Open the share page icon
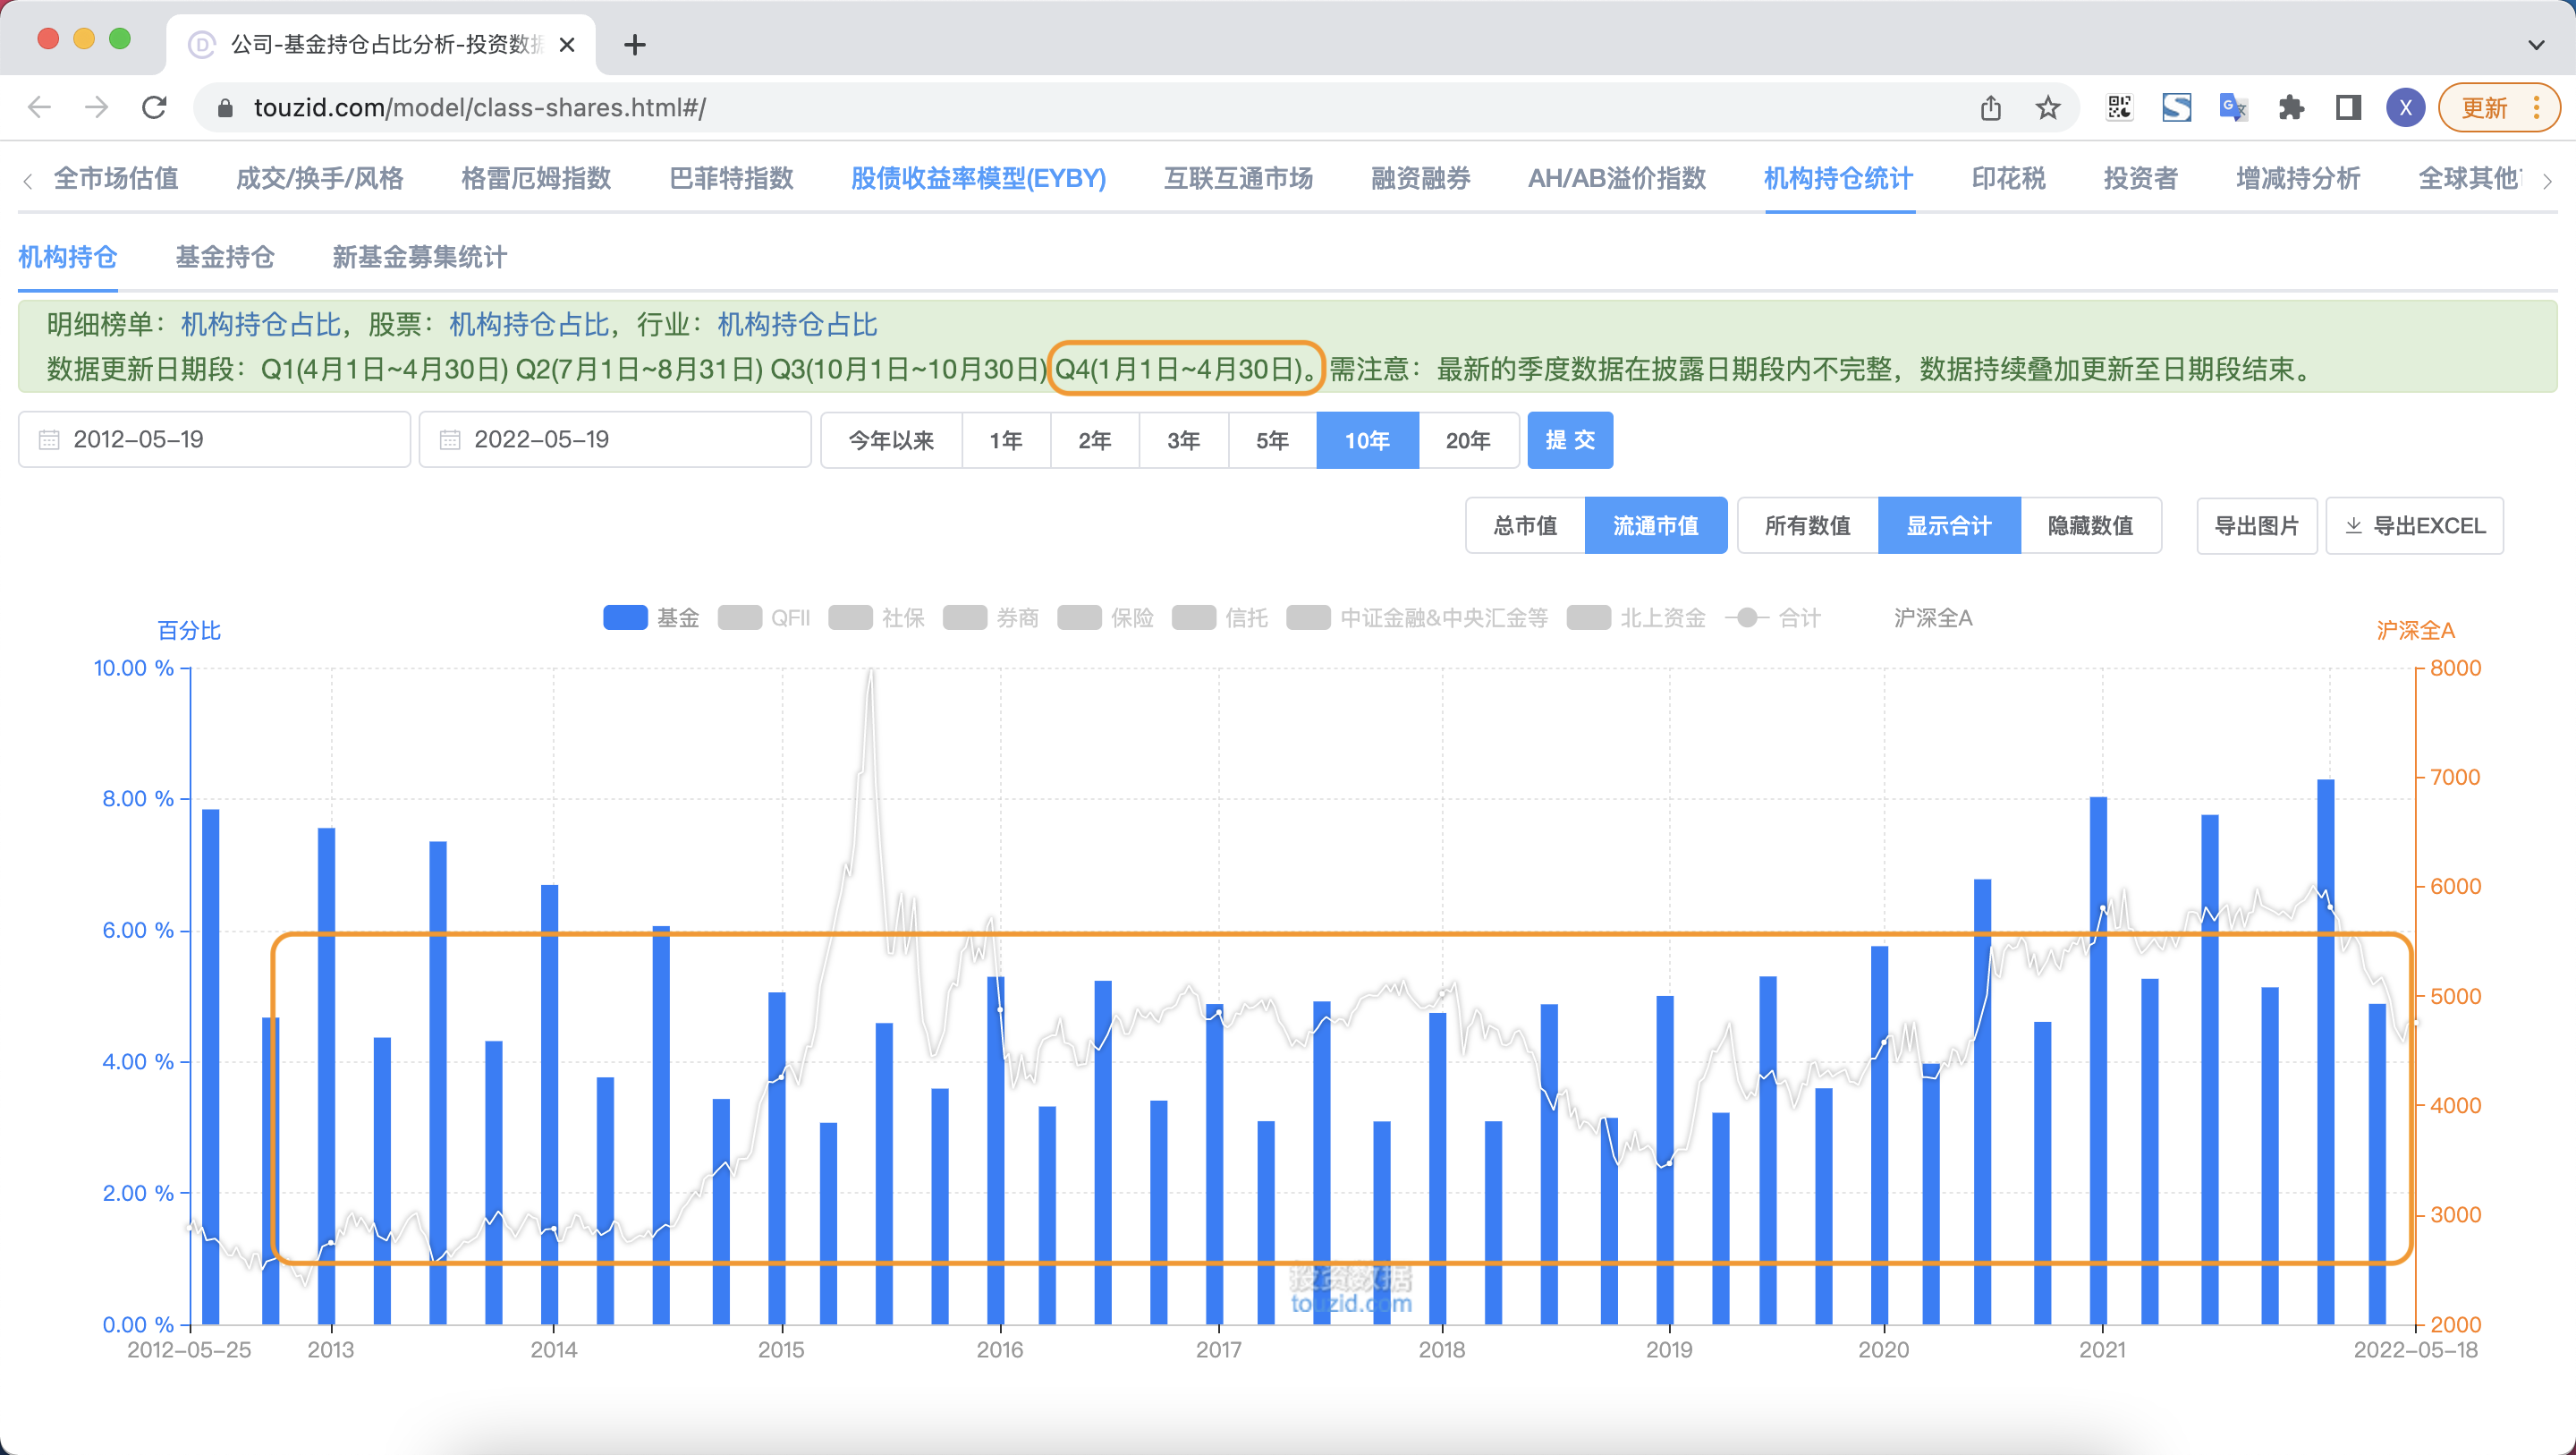The image size is (2576, 1455). click(1990, 107)
